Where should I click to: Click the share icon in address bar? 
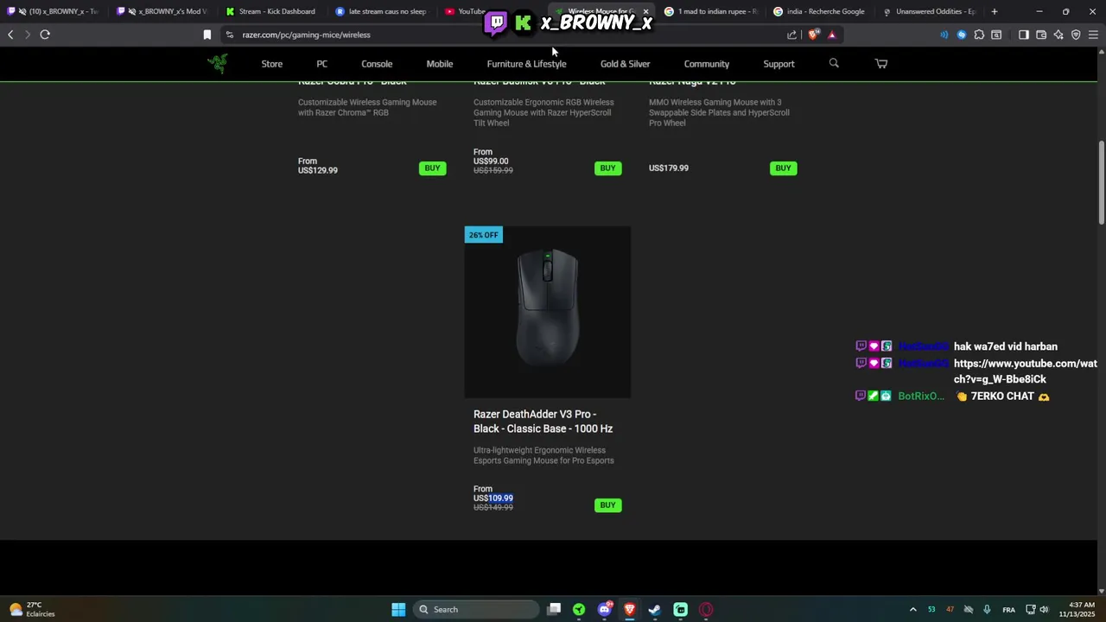point(791,35)
